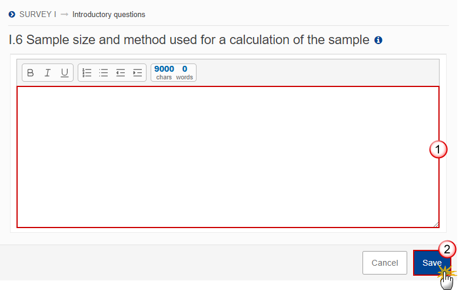Click the number 2 annotation marker
Image resolution: width=459 pixels, height=291 pixels.
(447, 249)
